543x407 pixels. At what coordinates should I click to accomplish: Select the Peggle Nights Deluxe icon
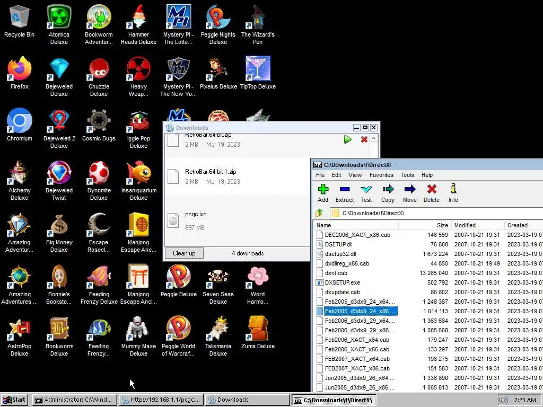(x=218, y=24)
